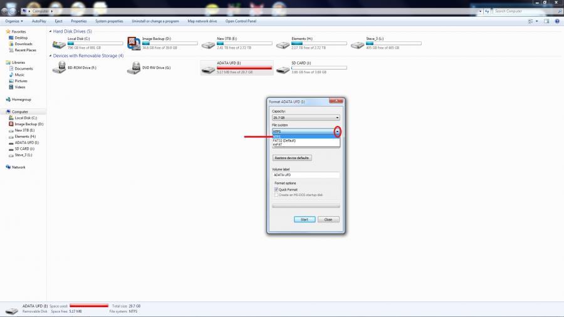
Task: Select the BD-ROM Drive (F:) icon
Action: pos(59,68)
